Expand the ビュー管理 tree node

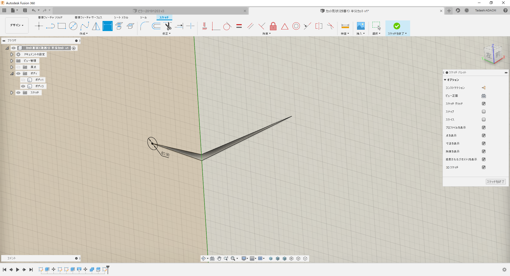coord(12,61)
